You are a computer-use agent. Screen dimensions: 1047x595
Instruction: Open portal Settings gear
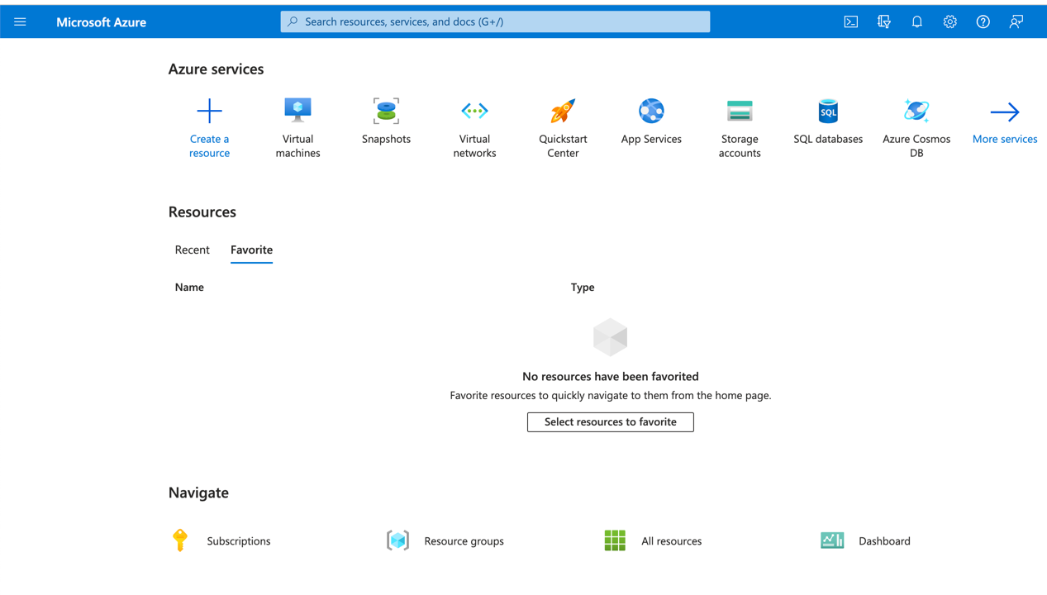coord(949,22)
